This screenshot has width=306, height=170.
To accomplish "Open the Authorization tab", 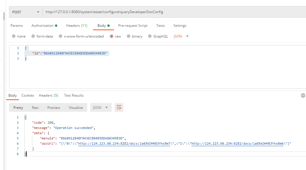I will click(x=44, y=26).
